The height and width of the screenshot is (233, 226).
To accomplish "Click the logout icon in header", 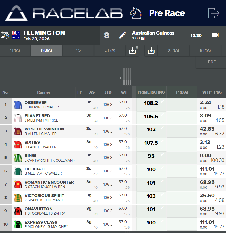I will pyautogui.click(x=214, y=13).
